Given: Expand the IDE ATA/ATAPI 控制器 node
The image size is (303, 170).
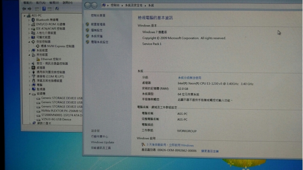Looking at the screenshot, I should tap(29, 29).
